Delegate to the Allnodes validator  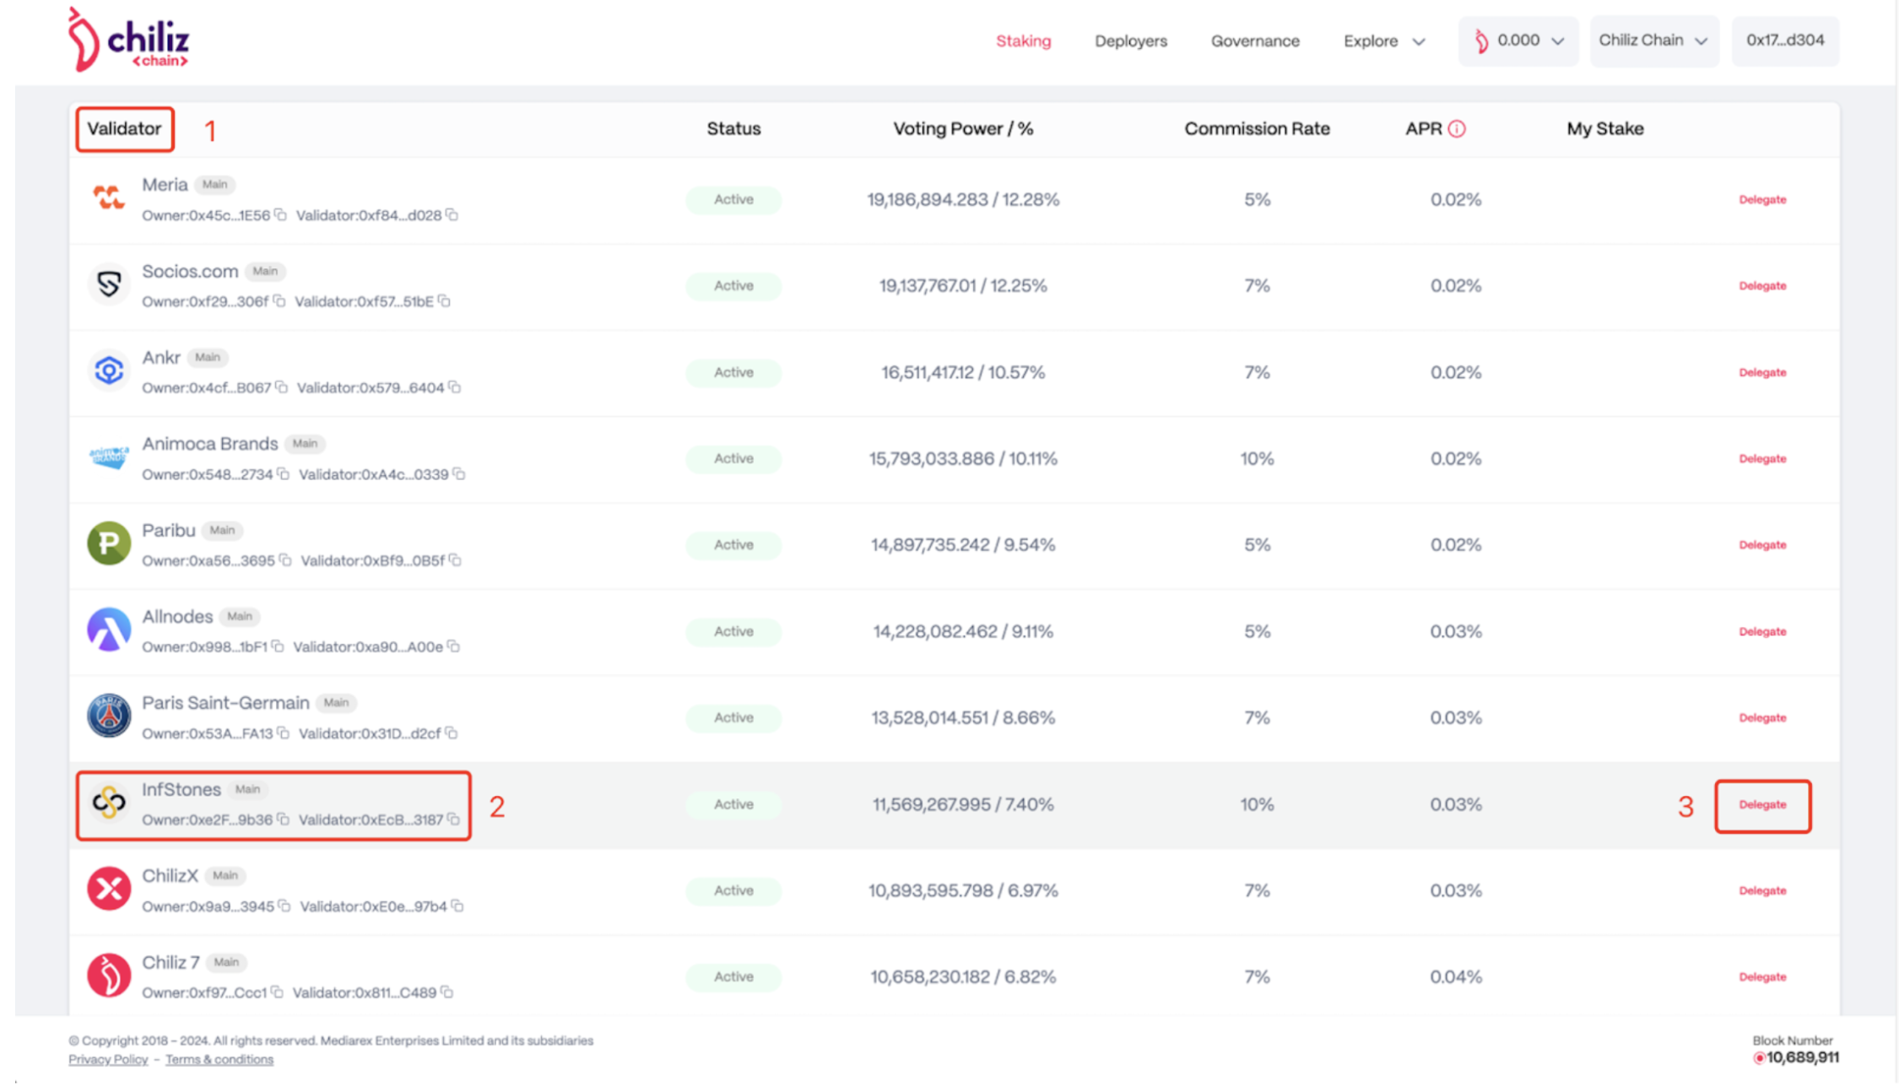(x=1762, y=632)
